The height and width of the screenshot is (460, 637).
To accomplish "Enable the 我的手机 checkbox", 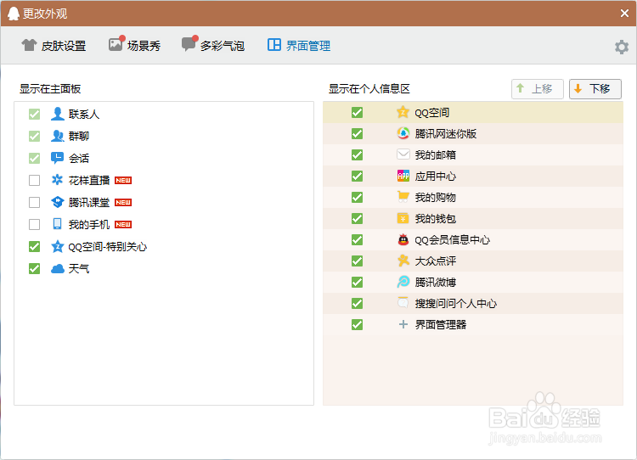I will 35,225.
